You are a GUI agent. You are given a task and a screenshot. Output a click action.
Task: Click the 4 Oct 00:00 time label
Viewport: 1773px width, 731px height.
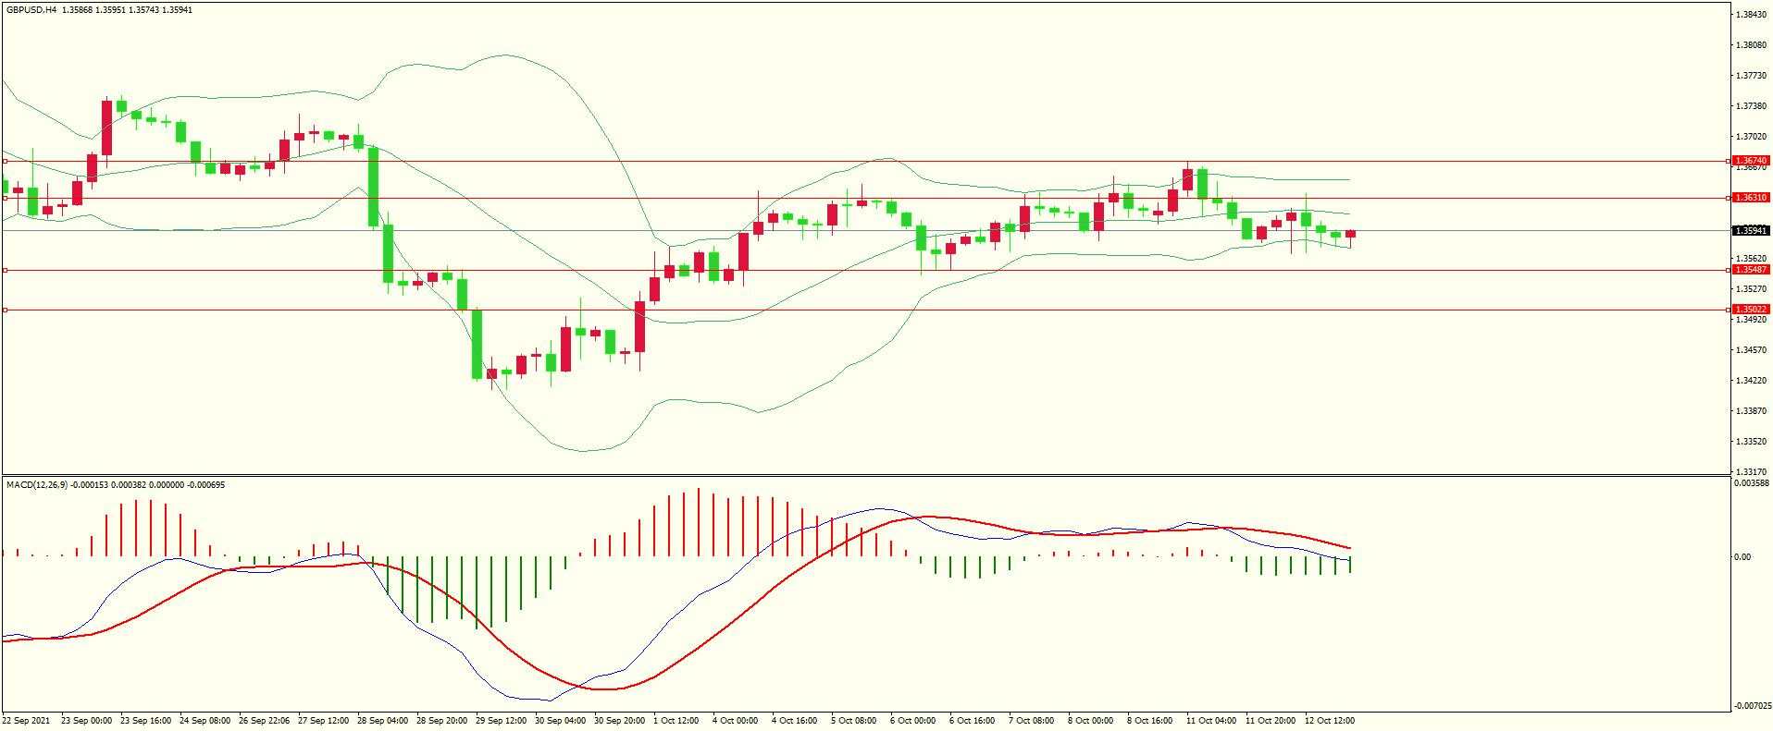click(736, 720)
